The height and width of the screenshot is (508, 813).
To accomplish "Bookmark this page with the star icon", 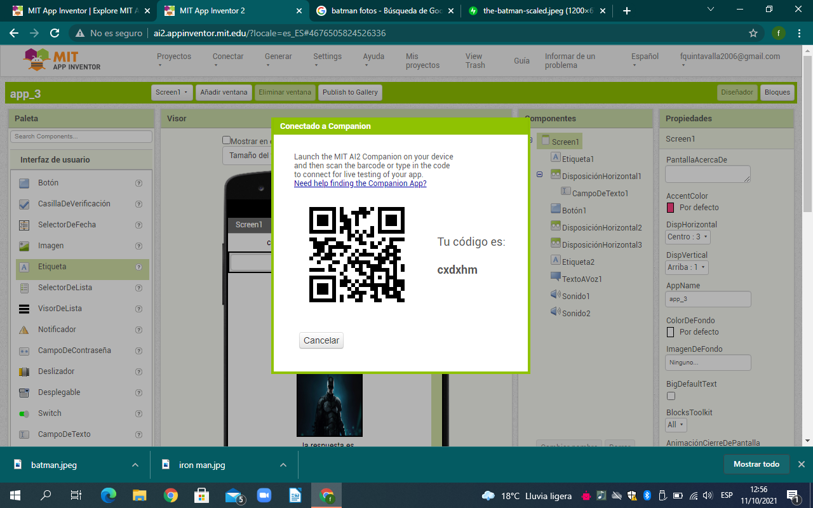I will (753, 33).
